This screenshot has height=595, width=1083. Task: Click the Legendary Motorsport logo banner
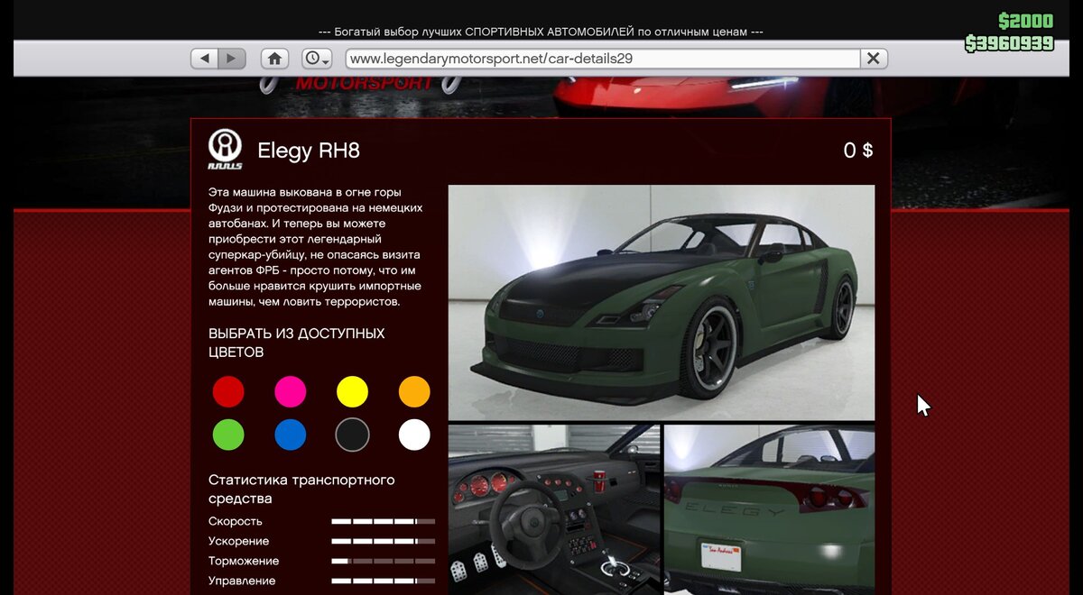tap(359, 83)
